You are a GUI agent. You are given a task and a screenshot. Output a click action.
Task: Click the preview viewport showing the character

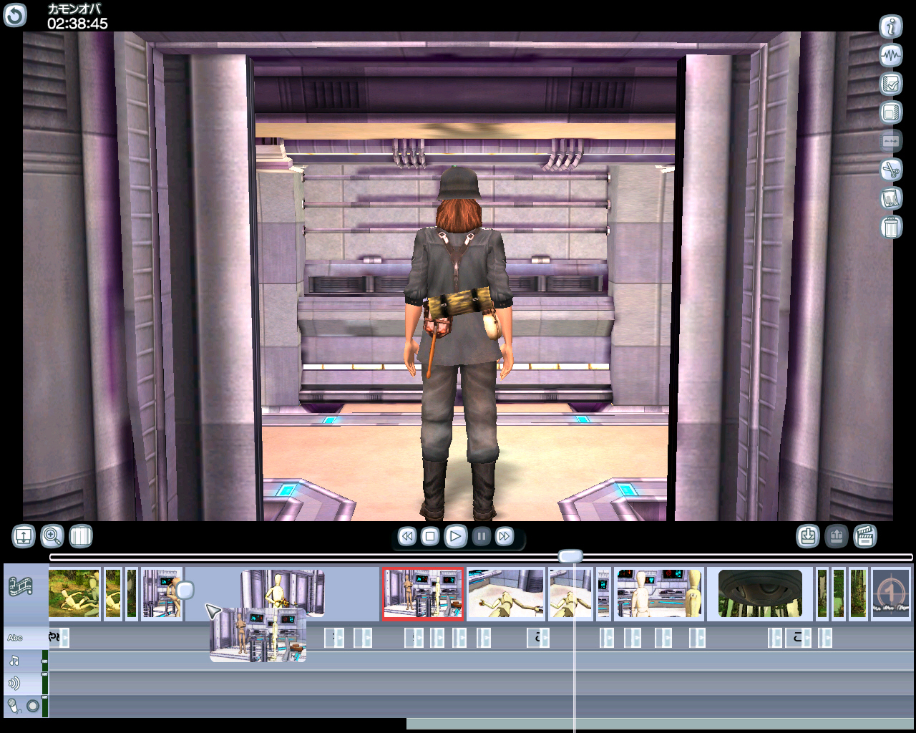458,276
